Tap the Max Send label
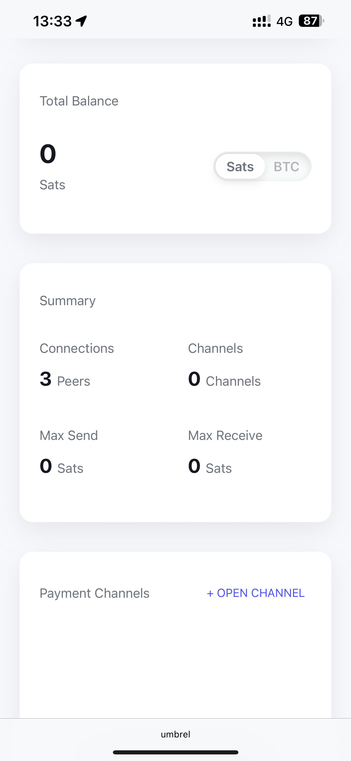The width and height of the screenshot is (351, 761). click(69, 436)
